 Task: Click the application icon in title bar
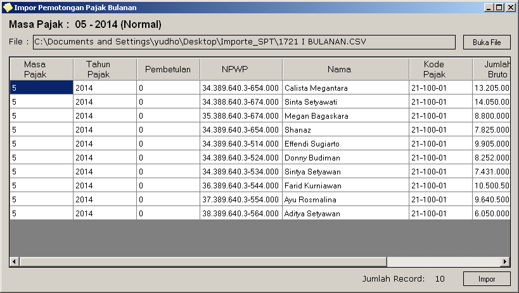coord(7,7)
